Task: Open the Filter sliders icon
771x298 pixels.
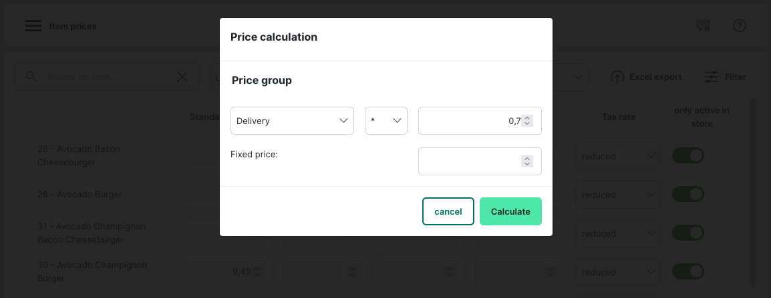Action: [x=711, y=77]
